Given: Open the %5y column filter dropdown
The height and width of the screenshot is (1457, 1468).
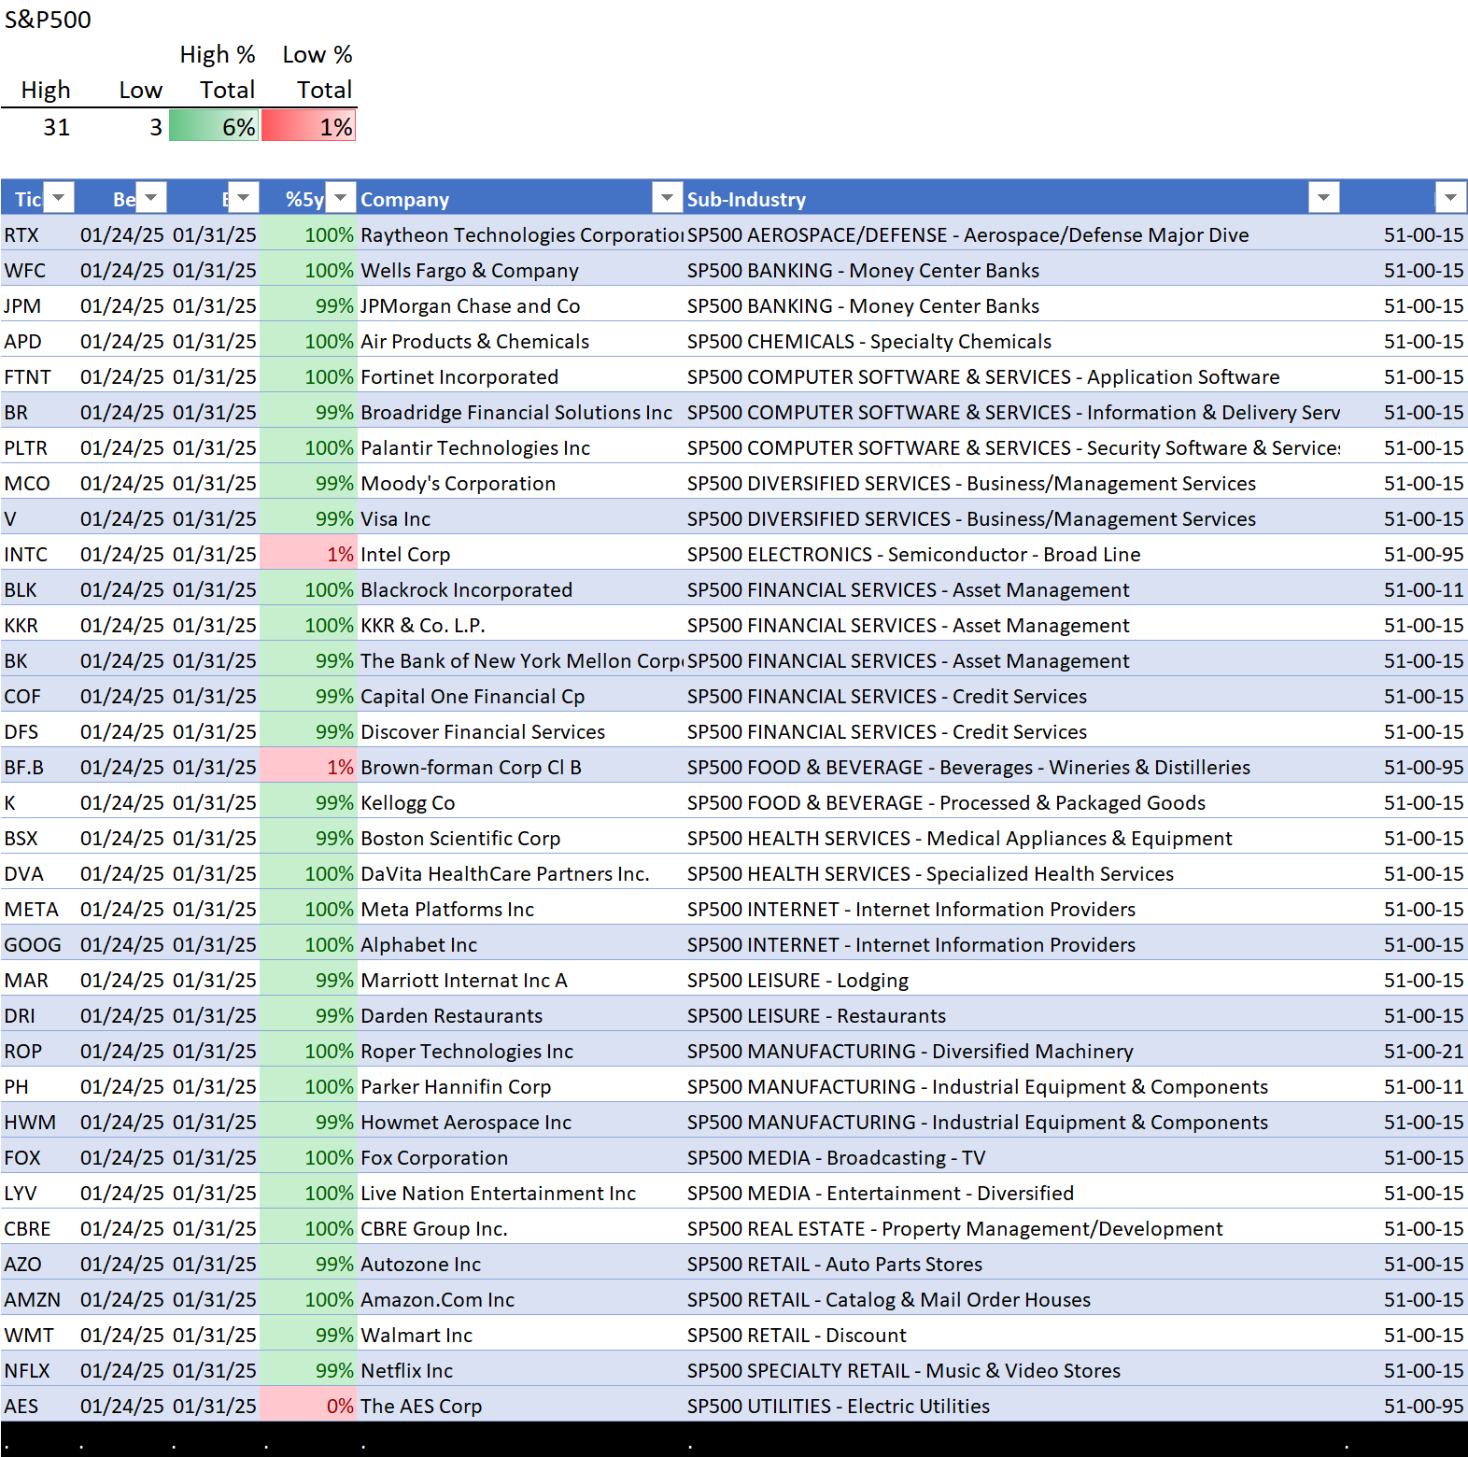Looking at the screenshot, I should [x=341, y=198].
